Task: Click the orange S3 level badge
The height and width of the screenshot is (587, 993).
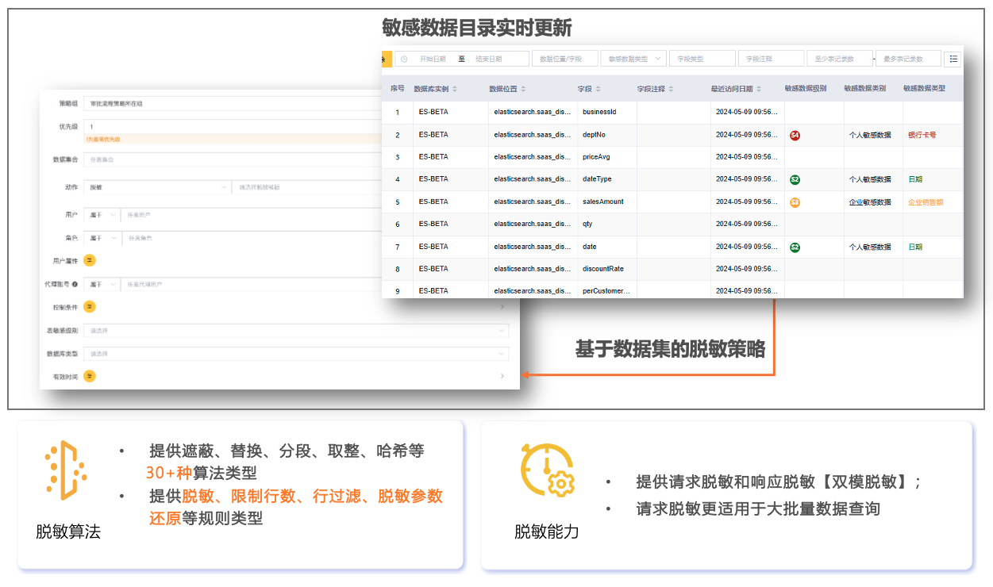Action: (x=795, y=202)
